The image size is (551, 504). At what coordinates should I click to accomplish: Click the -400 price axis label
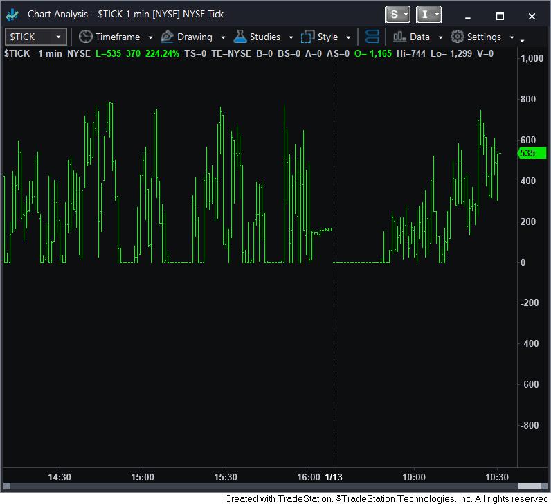point(530,344)
